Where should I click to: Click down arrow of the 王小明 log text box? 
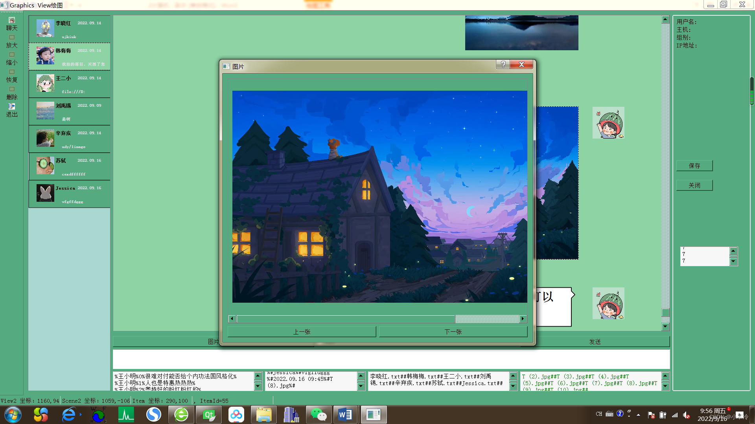258,386
